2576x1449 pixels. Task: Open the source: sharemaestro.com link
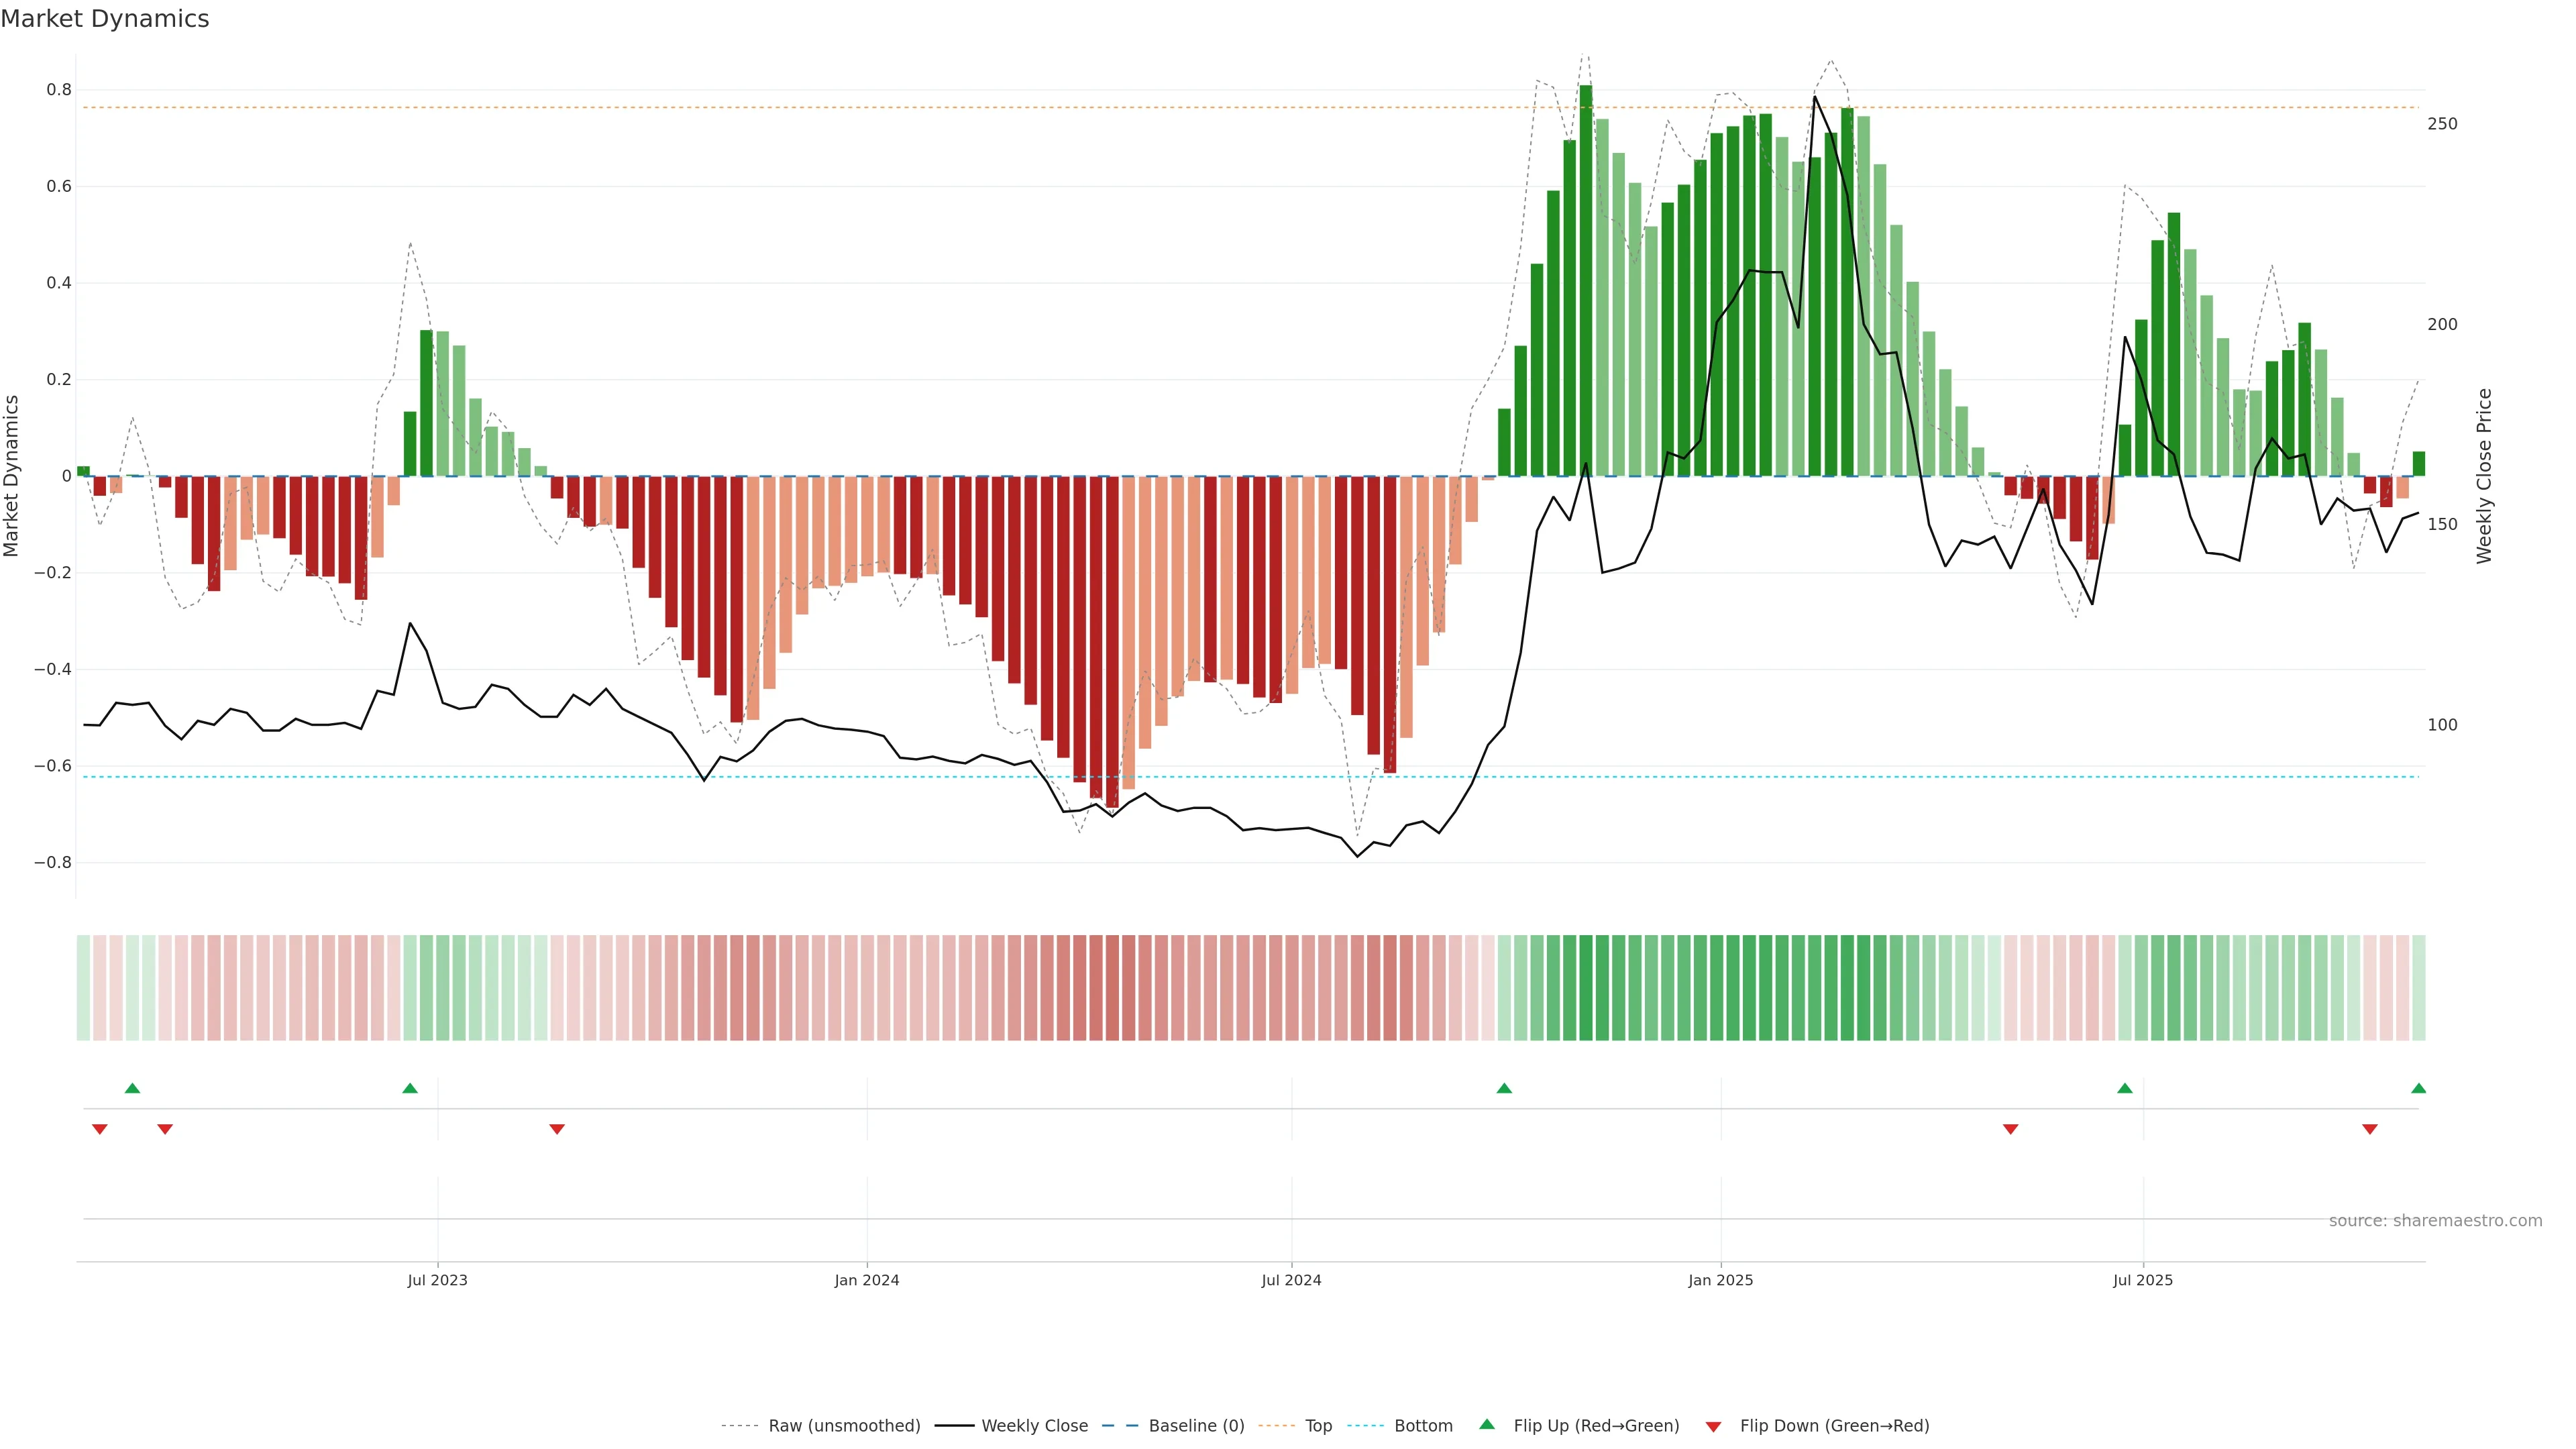[2435, 1221]
